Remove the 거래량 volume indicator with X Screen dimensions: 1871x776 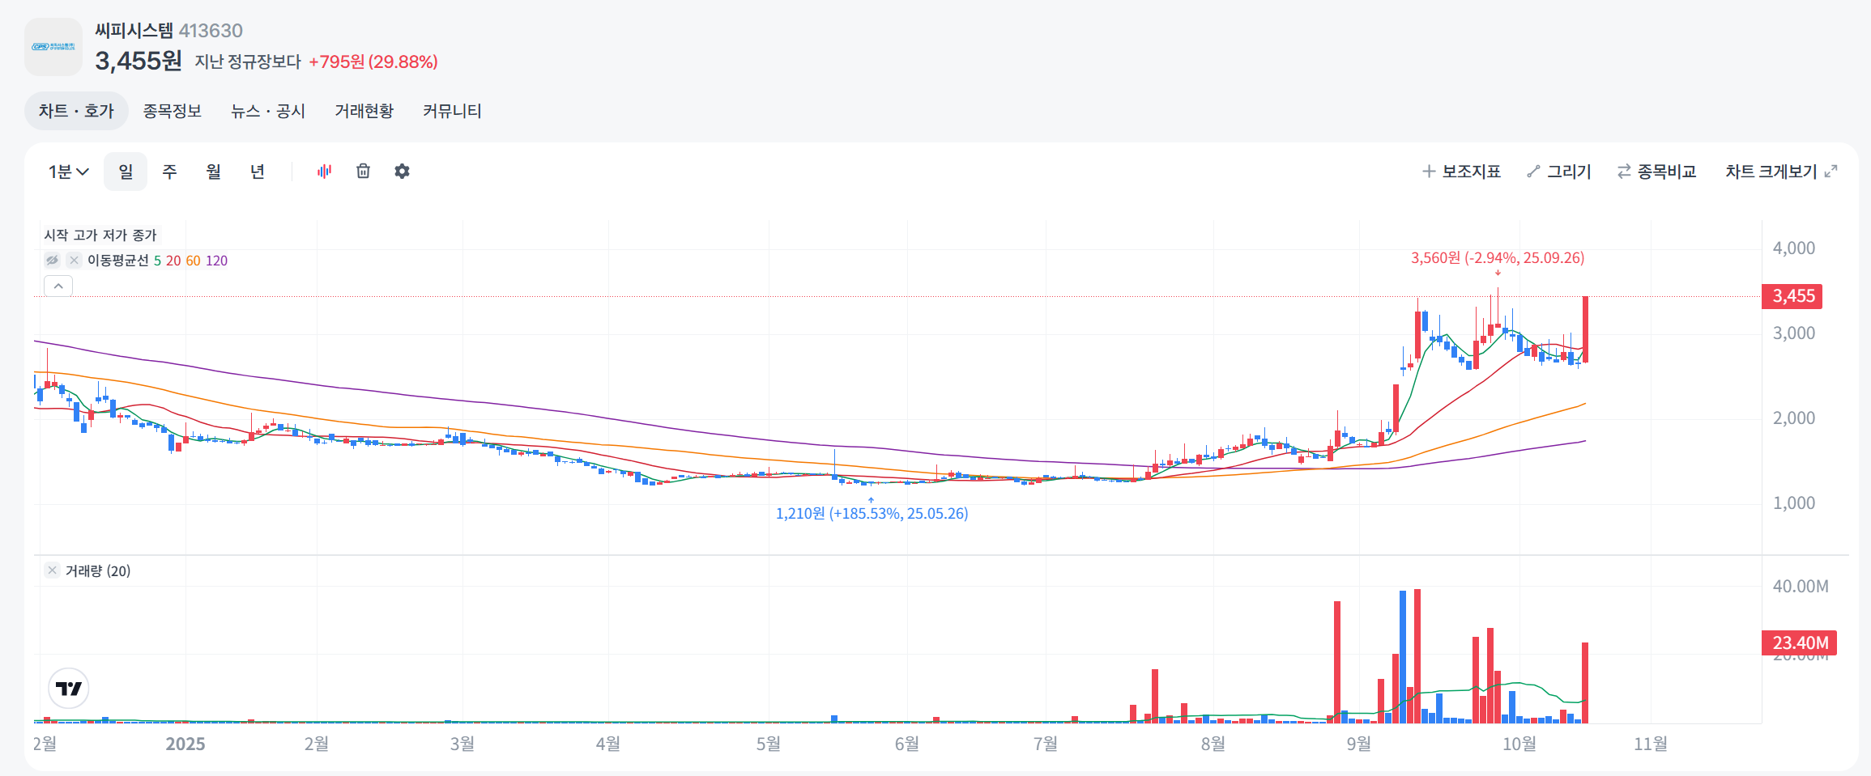[x=52, y=570]
